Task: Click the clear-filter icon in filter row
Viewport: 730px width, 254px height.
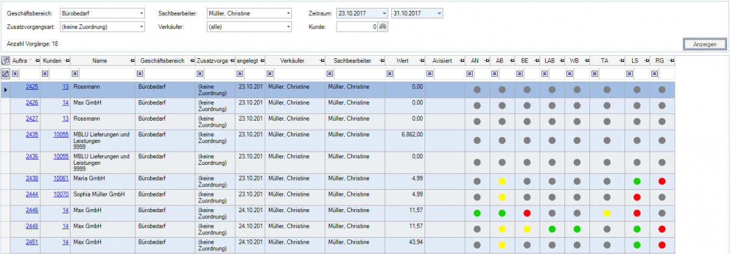Action: (x=5, y=73)
